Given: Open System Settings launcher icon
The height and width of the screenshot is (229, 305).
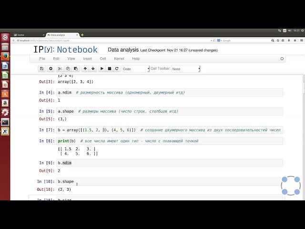Looking at the screenshot, I should (5, 113).
